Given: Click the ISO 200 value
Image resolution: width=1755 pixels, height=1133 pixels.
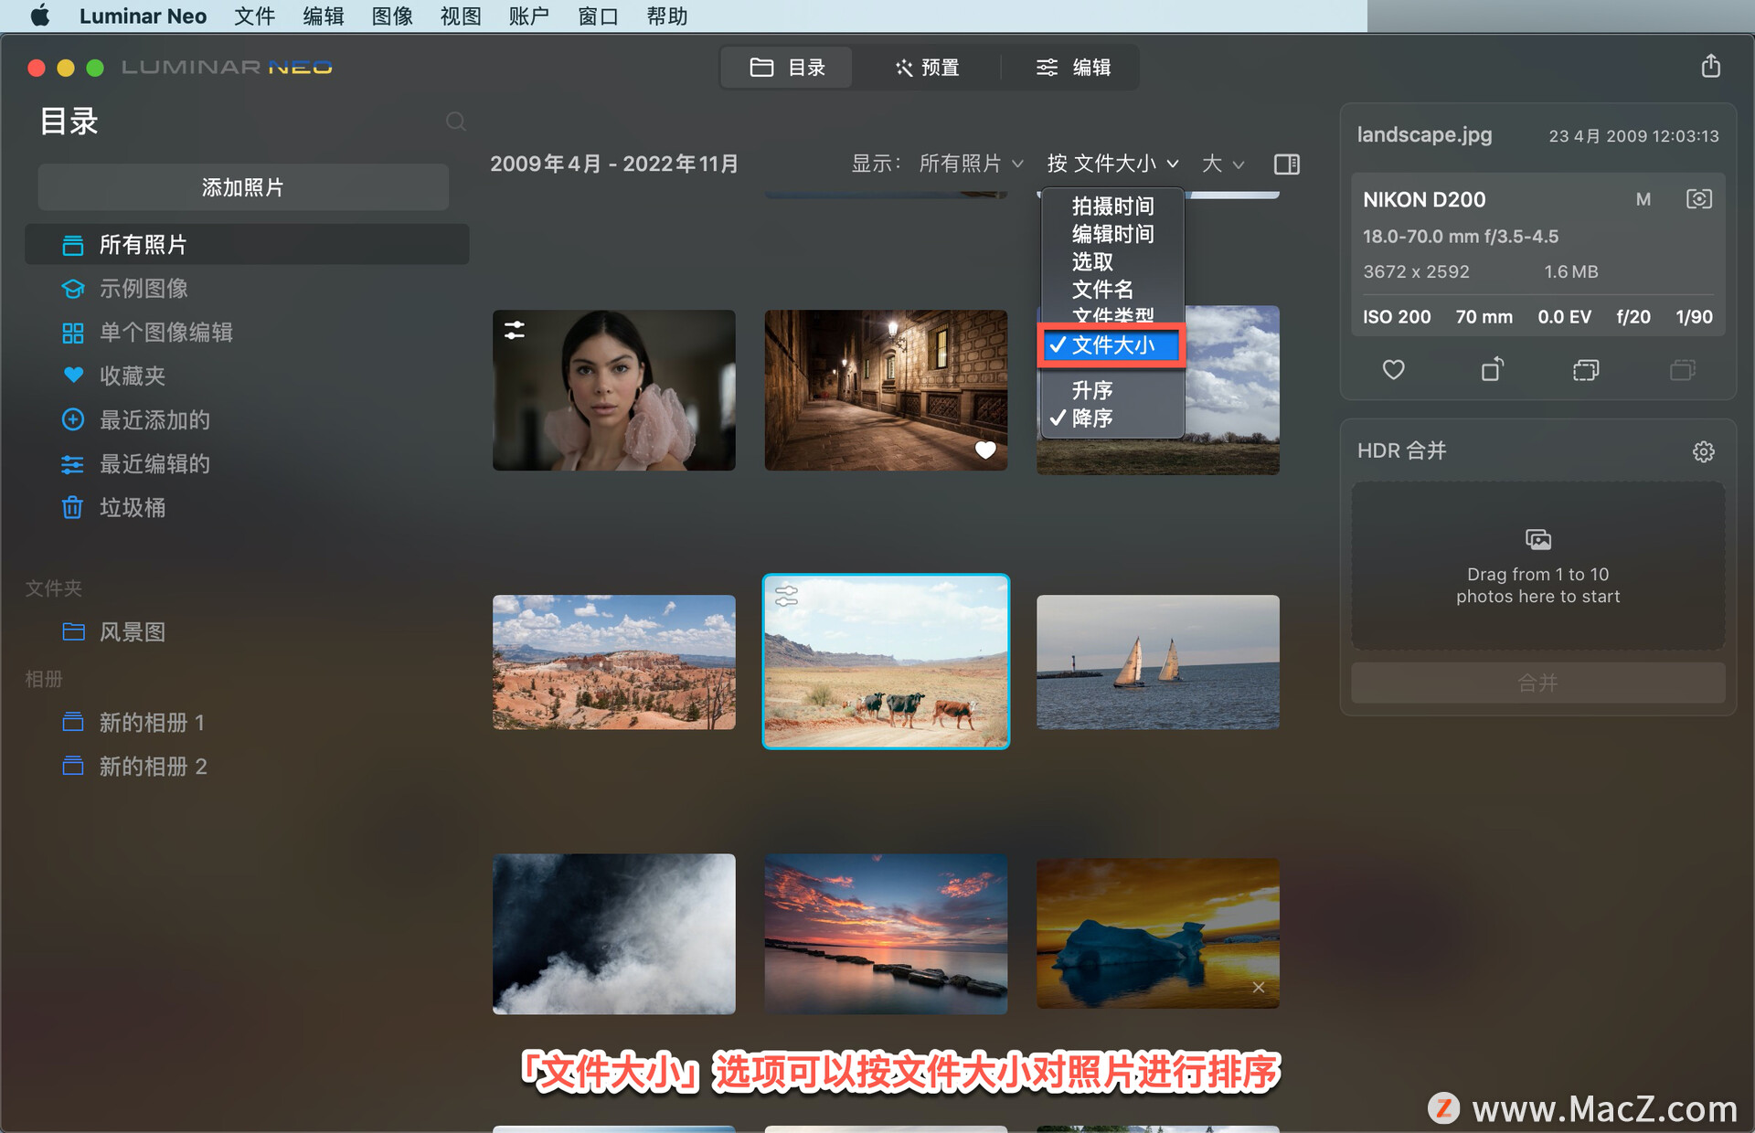Looking at the screenshot, I should click(1397, 317).
